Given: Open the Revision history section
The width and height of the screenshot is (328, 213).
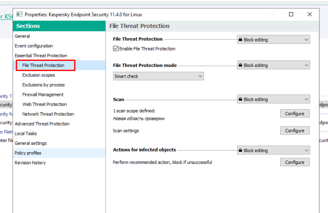Looking at the screenshot, I should pos(30,162).
